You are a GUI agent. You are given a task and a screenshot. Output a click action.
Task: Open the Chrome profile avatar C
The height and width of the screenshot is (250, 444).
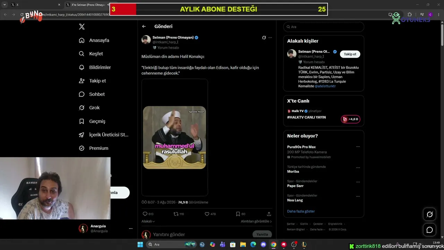430,15
